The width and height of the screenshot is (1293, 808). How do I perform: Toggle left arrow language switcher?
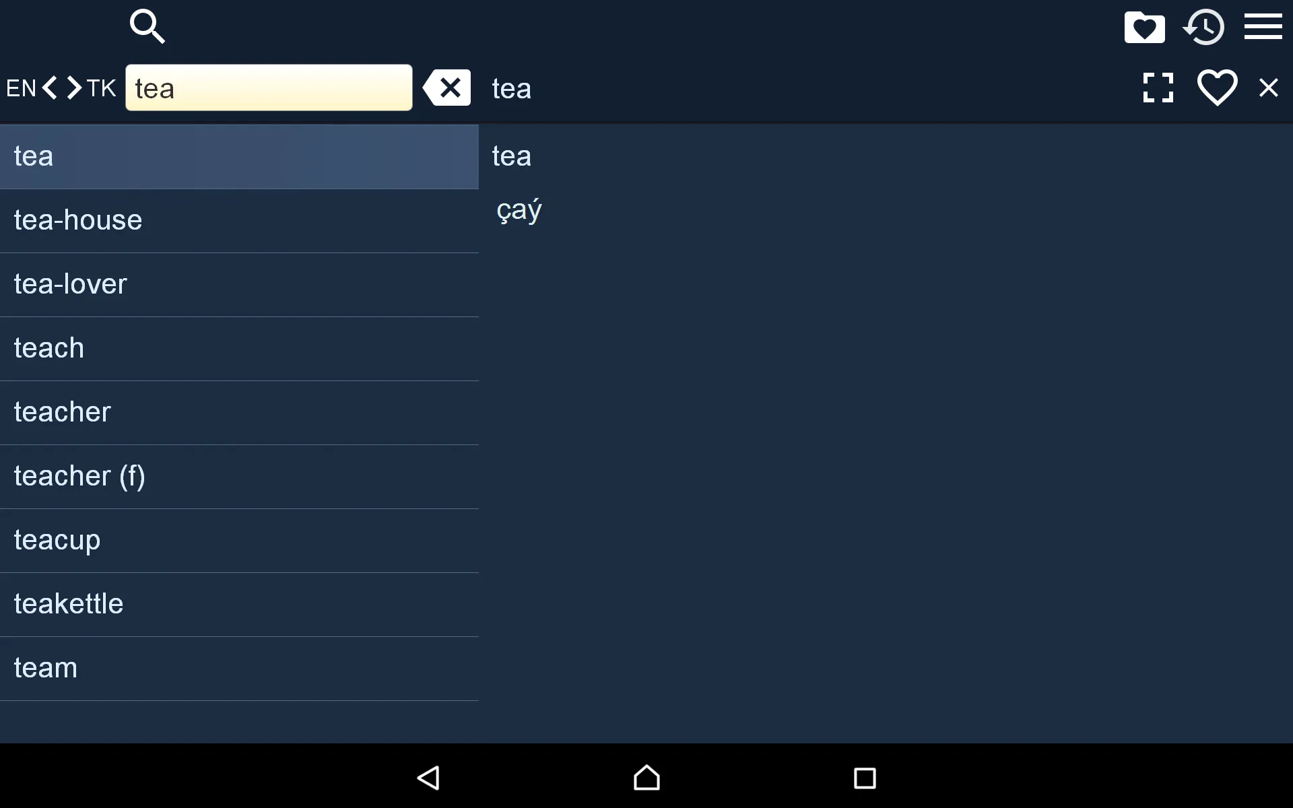[49, 88]
